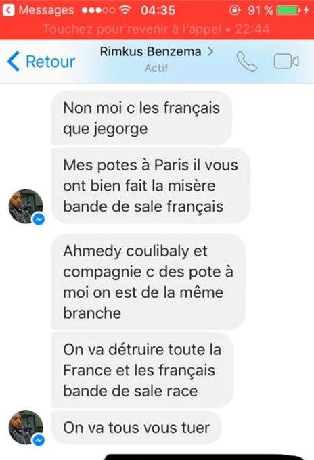Open sender avatar beside 'Mes potes à Paris' message

[x=26, y=206]
